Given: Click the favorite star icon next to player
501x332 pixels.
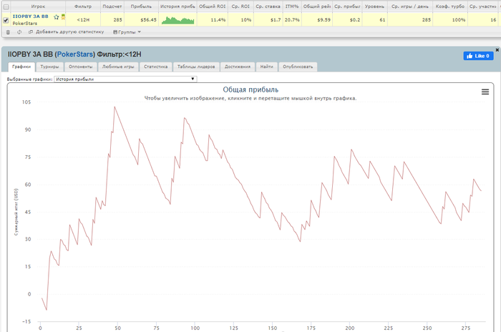Looking at the screenshot, I should (56, 16).
